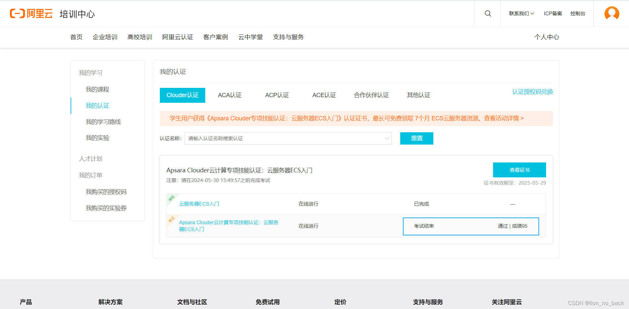Screen dimensions: 629x309
Task: Click the footer 免费试用 heading
Action: [x=268, y=302]
